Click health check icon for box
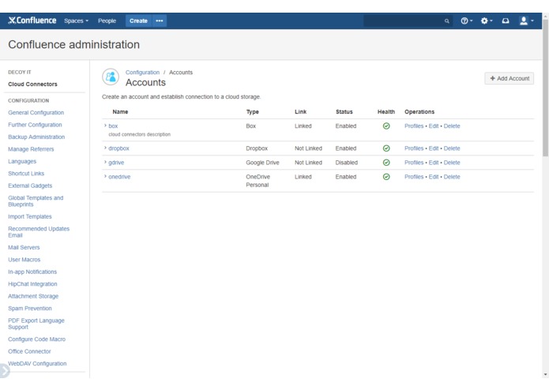The image size is (549, 390). coord(386,126)
